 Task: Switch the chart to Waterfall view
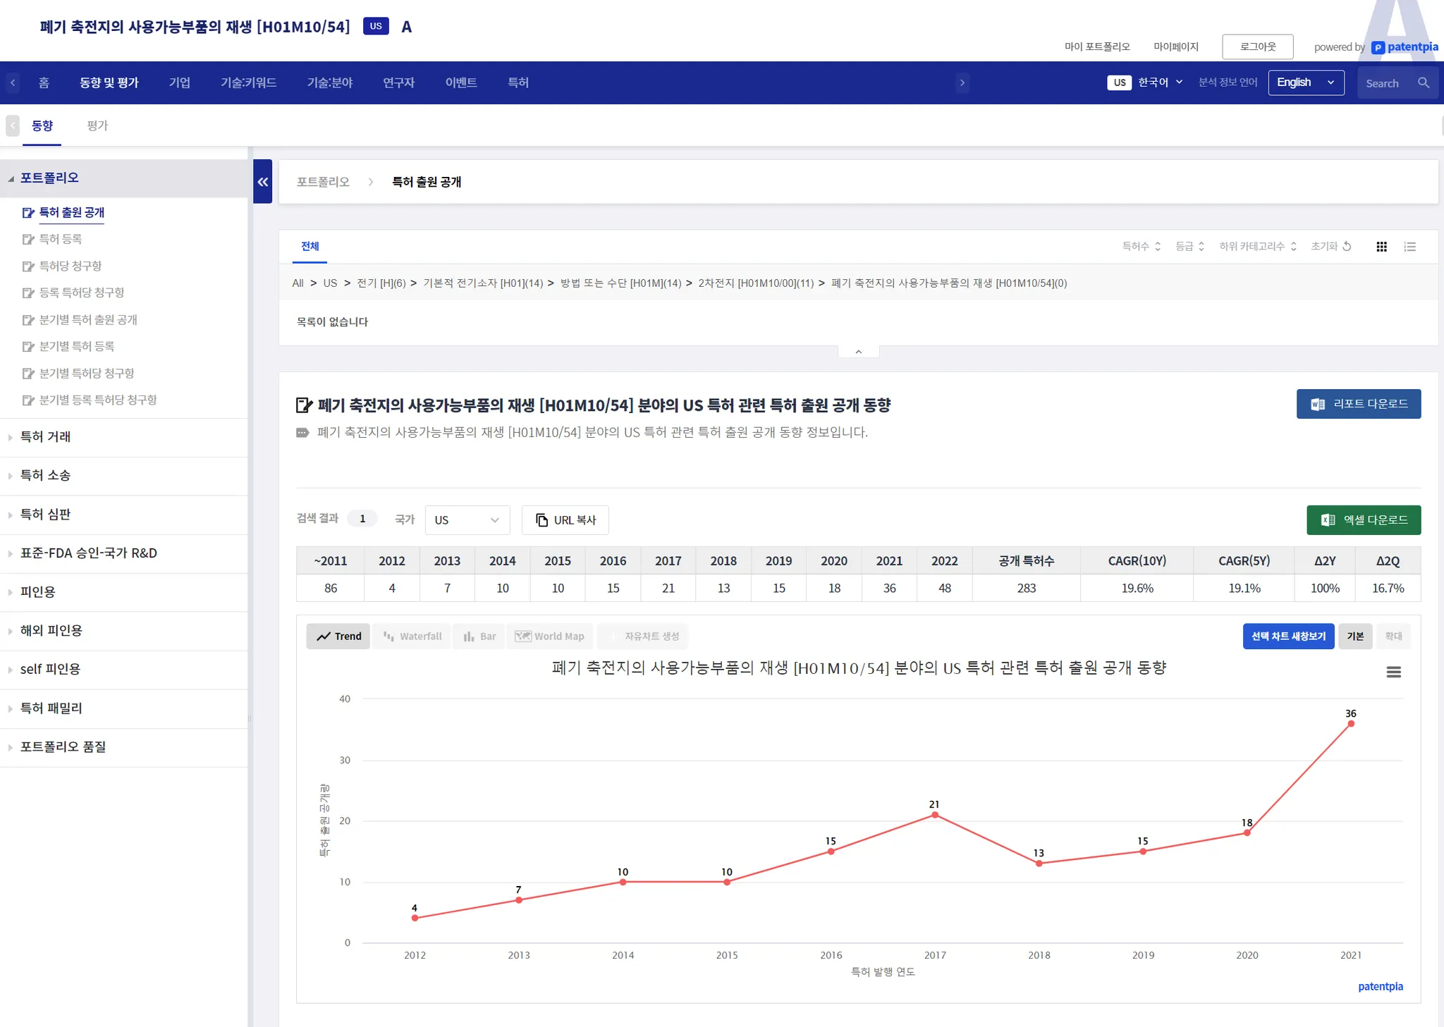pyautogui.click(x=412, y=637)
